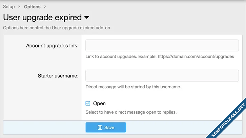The width and height of the screenshot is (246, 138).
Task: Click the floppy disk icon in Save
Action: (x=100, y=128)
